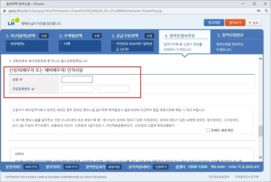Click the vertical scrollbar thumb
Viewport: 271px width, 182px height.
[260, 131]
